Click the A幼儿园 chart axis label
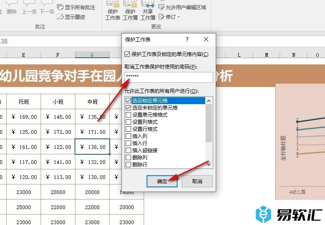This screenshot has width=325, height=225. pyautogui.click(x=297, y=192)
